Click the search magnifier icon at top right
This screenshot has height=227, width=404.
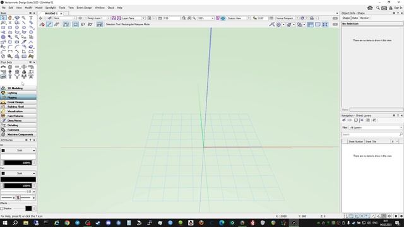(x=377, y=8)
